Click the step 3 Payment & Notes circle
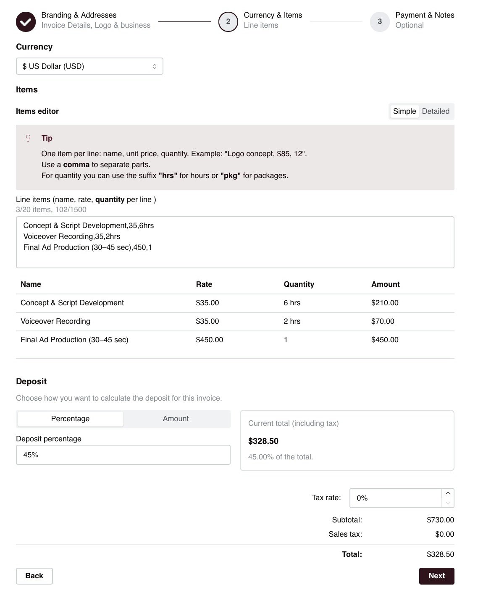This screenshot has height=598, width=478. click(380, 22)
